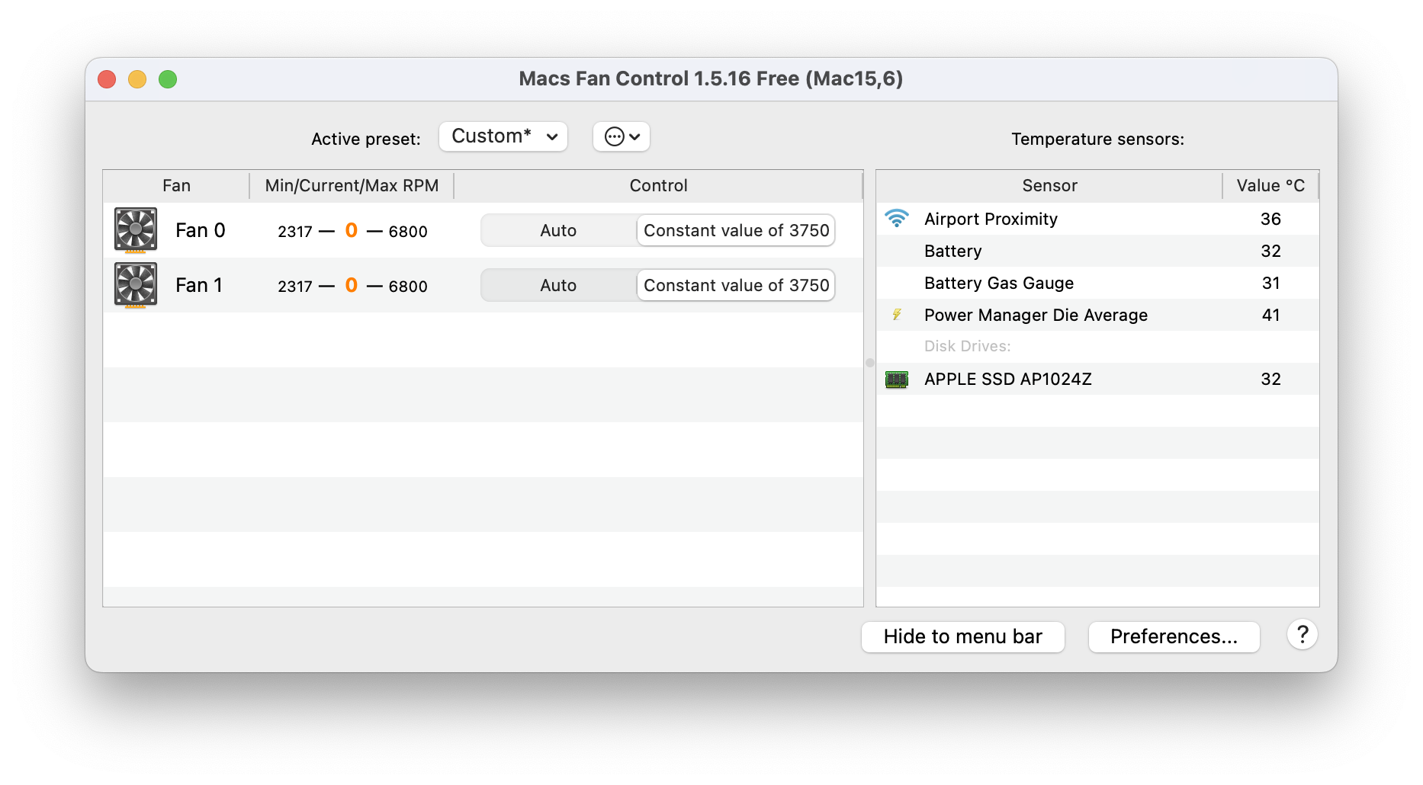Set Fan 1 control to Auto

tap(558, 285)
